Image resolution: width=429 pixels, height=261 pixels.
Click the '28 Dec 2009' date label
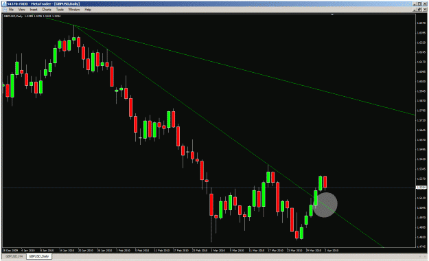point(10,250)
